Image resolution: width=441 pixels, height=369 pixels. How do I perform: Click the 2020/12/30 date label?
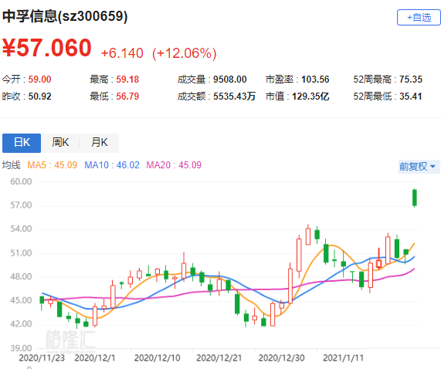[282, 358]
